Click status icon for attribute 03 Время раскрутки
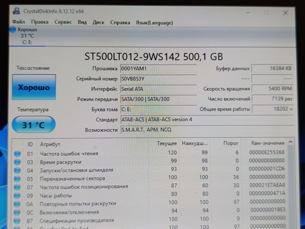The image size is (305, 229). pyautogui.click(x=17, y=162)
